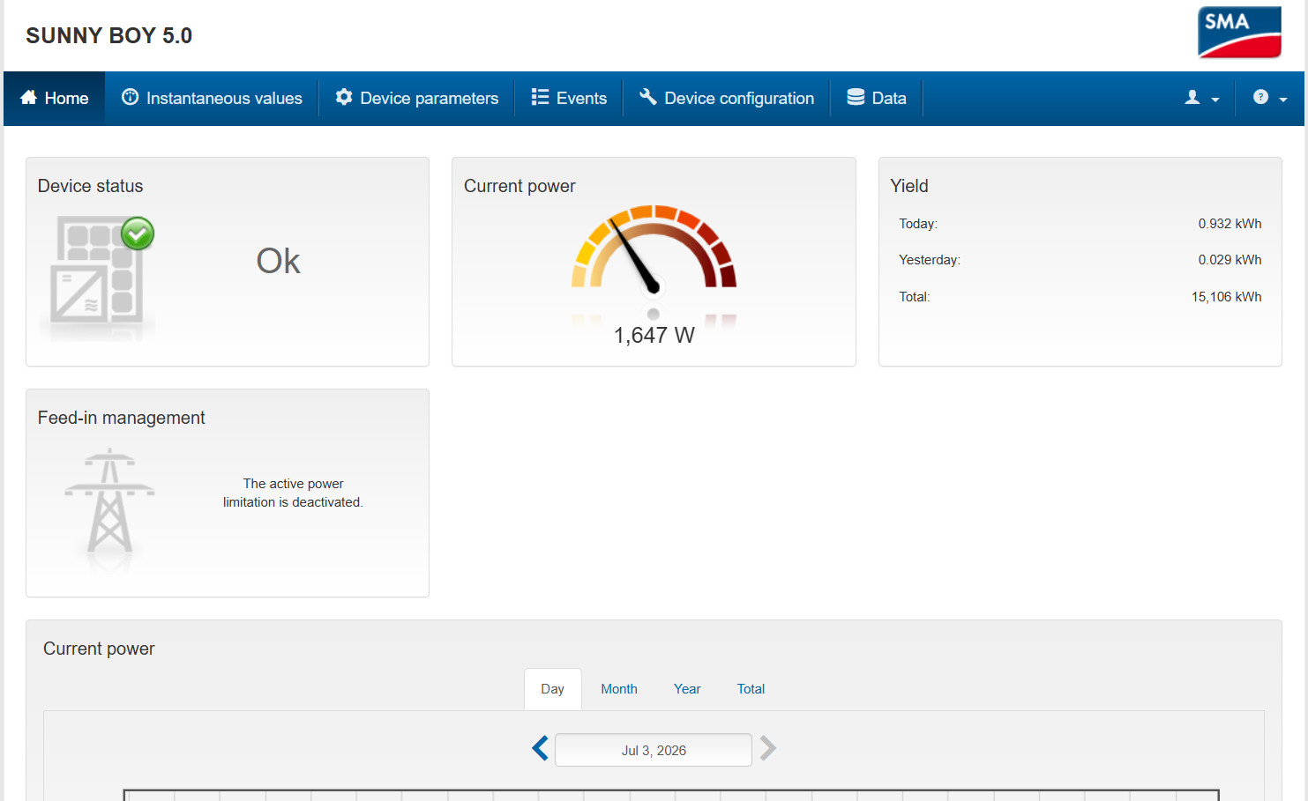Click the Ok device status text
The width and height of the screenshot is (1308, 801).
(x=279, y=261)
